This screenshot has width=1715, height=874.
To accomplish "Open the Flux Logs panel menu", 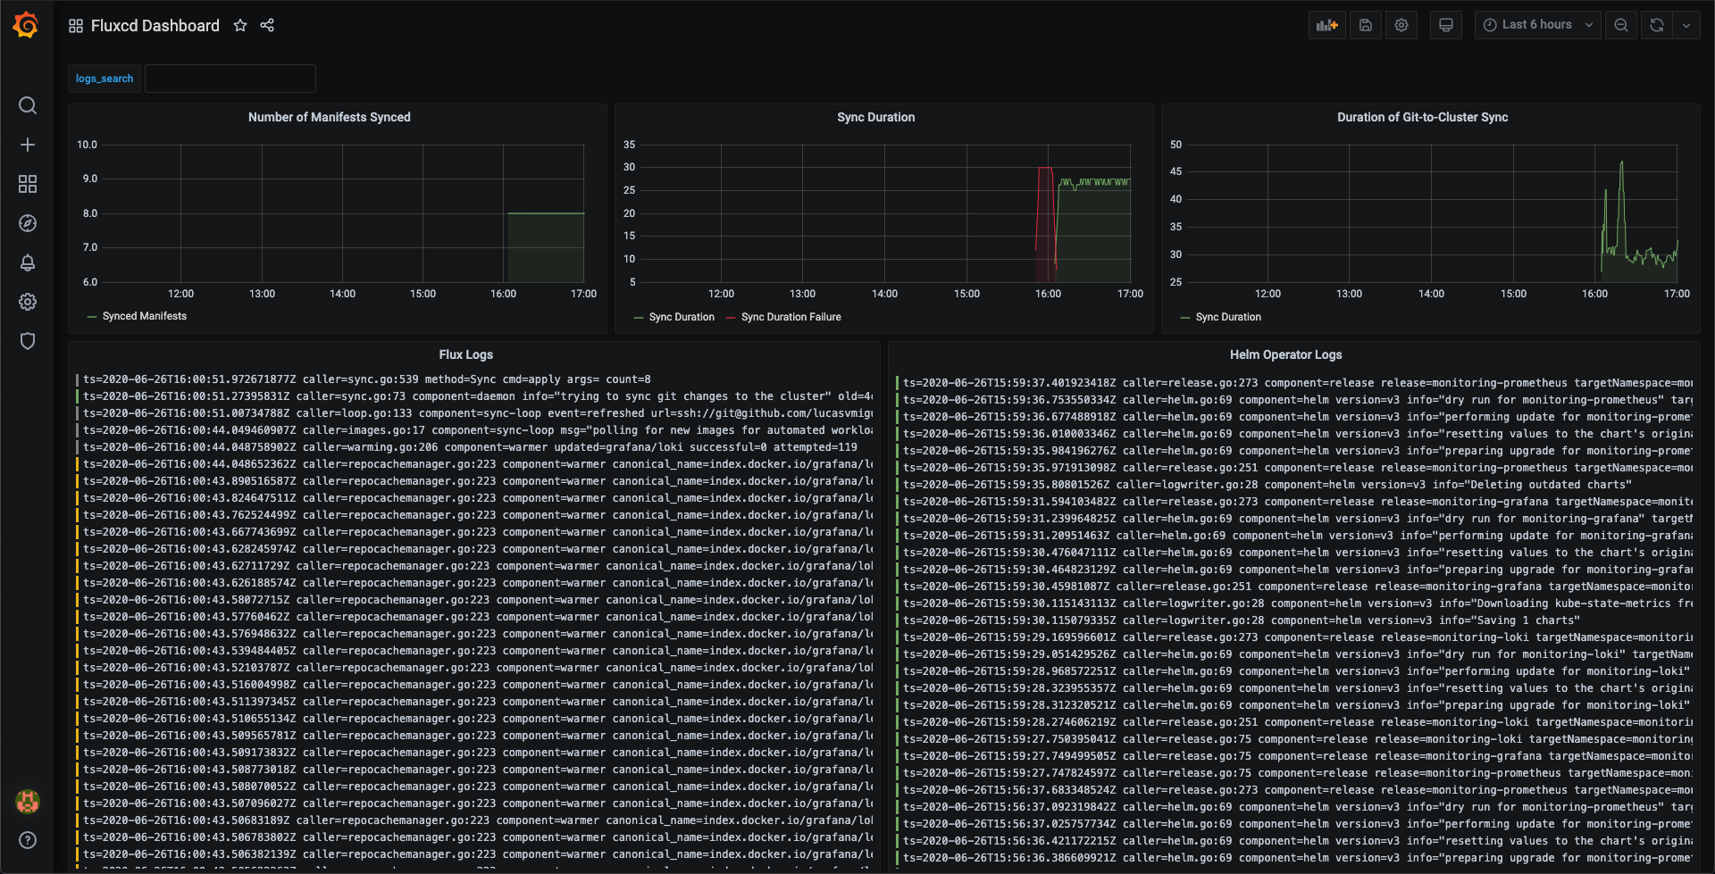I will (x=466, y=354).
